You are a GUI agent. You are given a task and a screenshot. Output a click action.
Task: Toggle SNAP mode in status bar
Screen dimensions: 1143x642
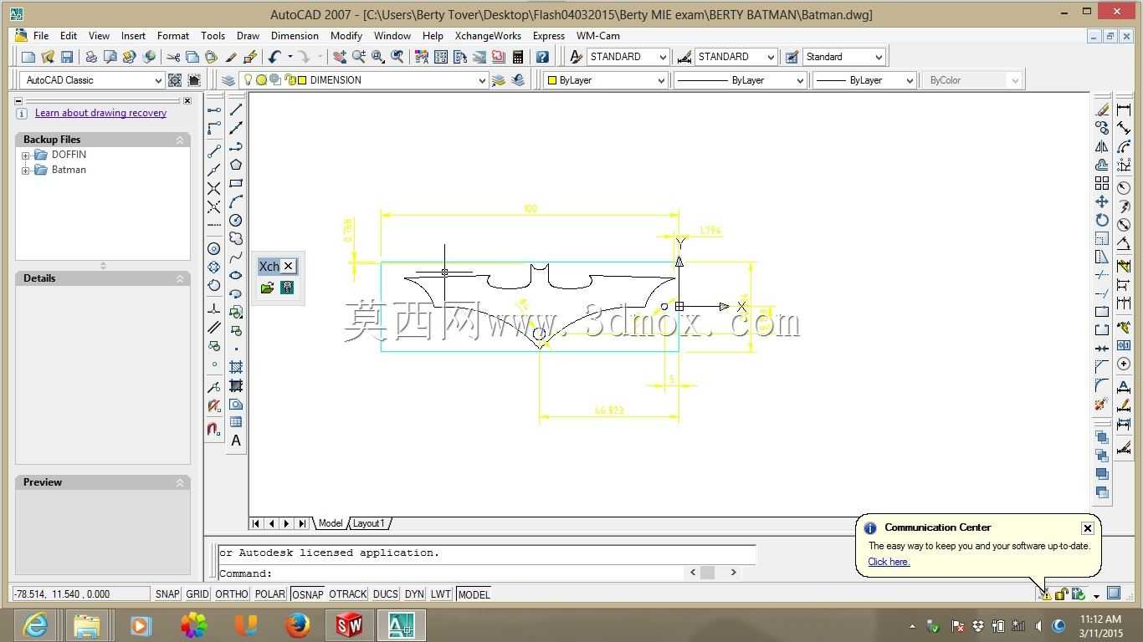(167, 594)
